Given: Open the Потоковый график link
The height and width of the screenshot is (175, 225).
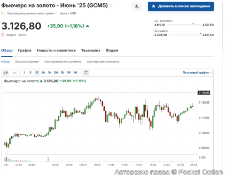Looking at the screenshot, I should click(x=197, y=73).
